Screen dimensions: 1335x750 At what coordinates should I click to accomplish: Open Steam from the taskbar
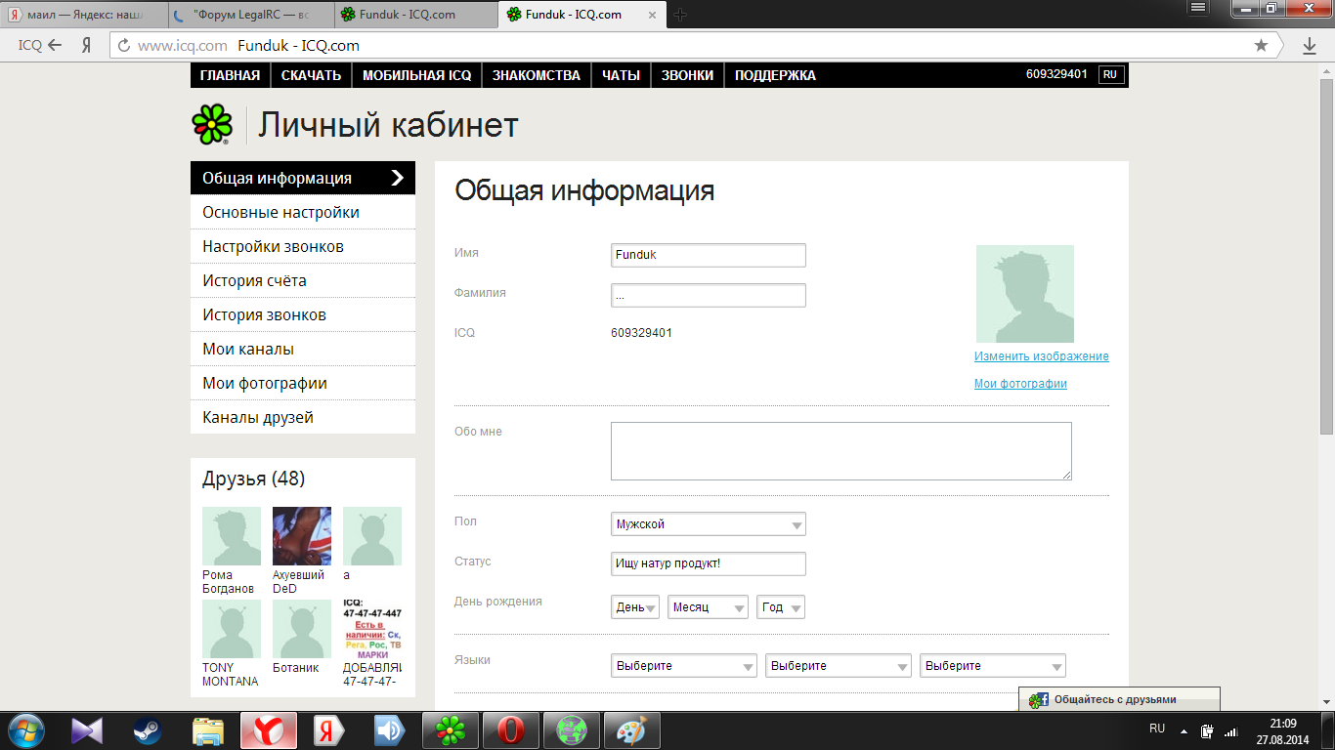pyautogui.click(x=148, y=730)
